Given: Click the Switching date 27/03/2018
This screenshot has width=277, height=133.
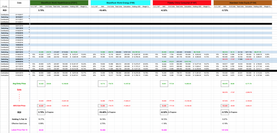Looking at the screenshot, I should coord(19,38).
